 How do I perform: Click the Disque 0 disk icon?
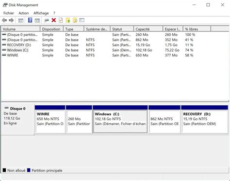coord(6,108)
